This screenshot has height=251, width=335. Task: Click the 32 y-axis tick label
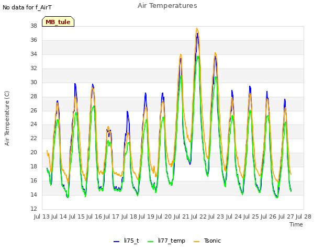coord(33,68)
